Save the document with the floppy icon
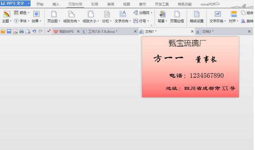The image size is (255, 150). tap(9, 31)
